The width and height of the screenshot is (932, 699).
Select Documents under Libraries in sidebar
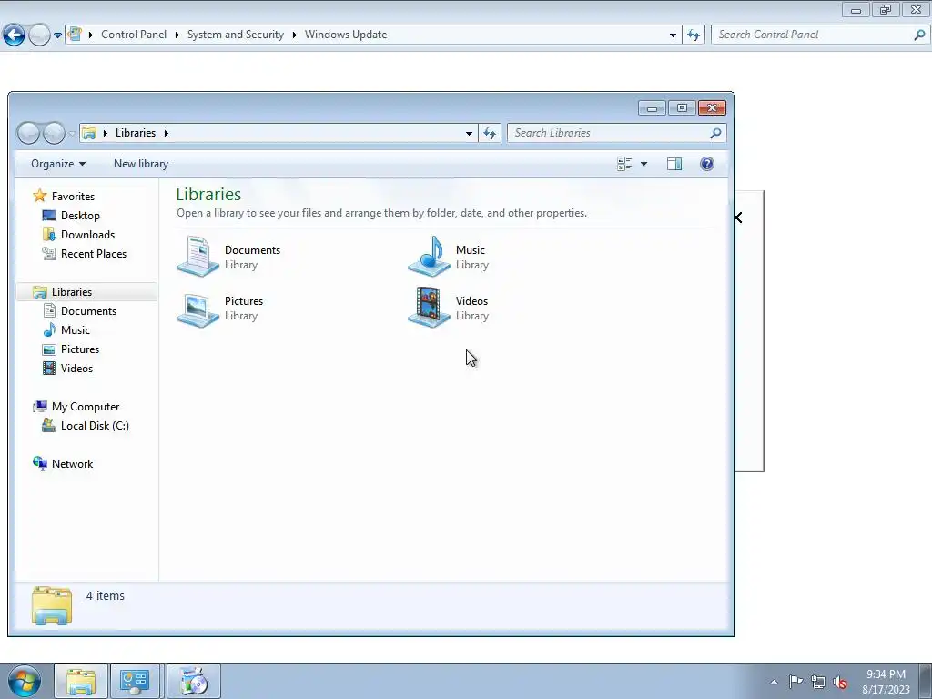(88, 311)
